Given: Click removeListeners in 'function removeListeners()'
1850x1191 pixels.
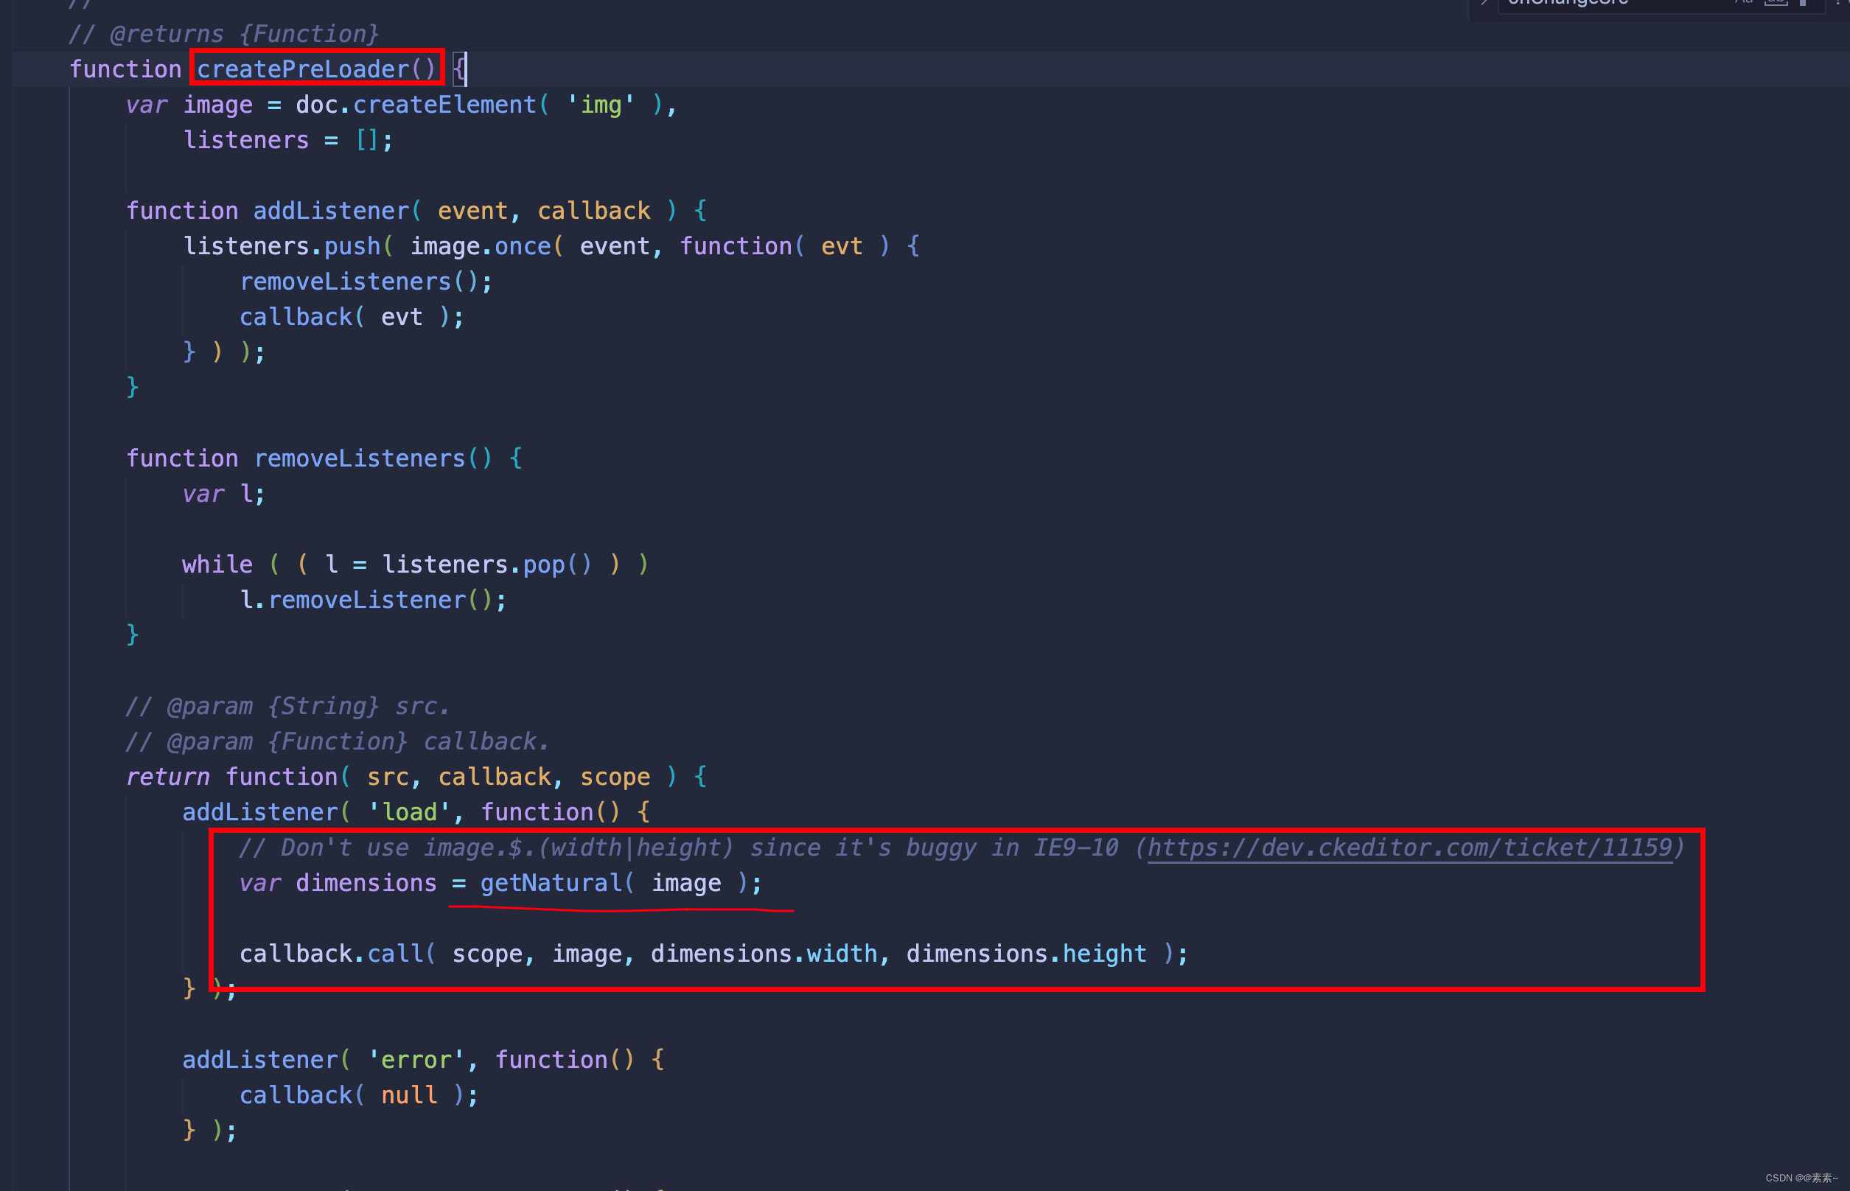Looking at the screenshot, I should (x=360, y=458).
